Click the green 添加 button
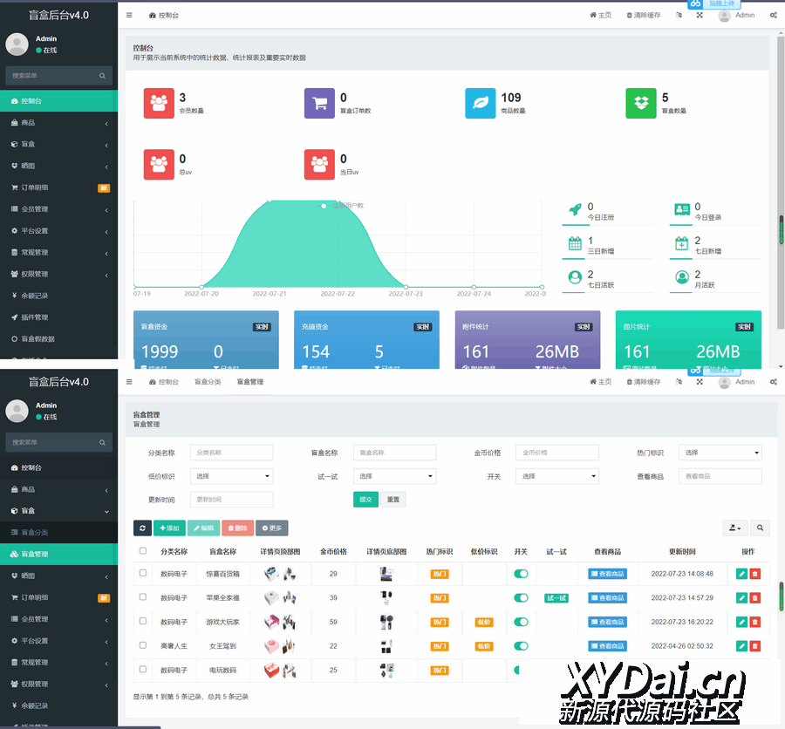Image resolution: width=785 pixels, height=729 pixels. point(169,528)
